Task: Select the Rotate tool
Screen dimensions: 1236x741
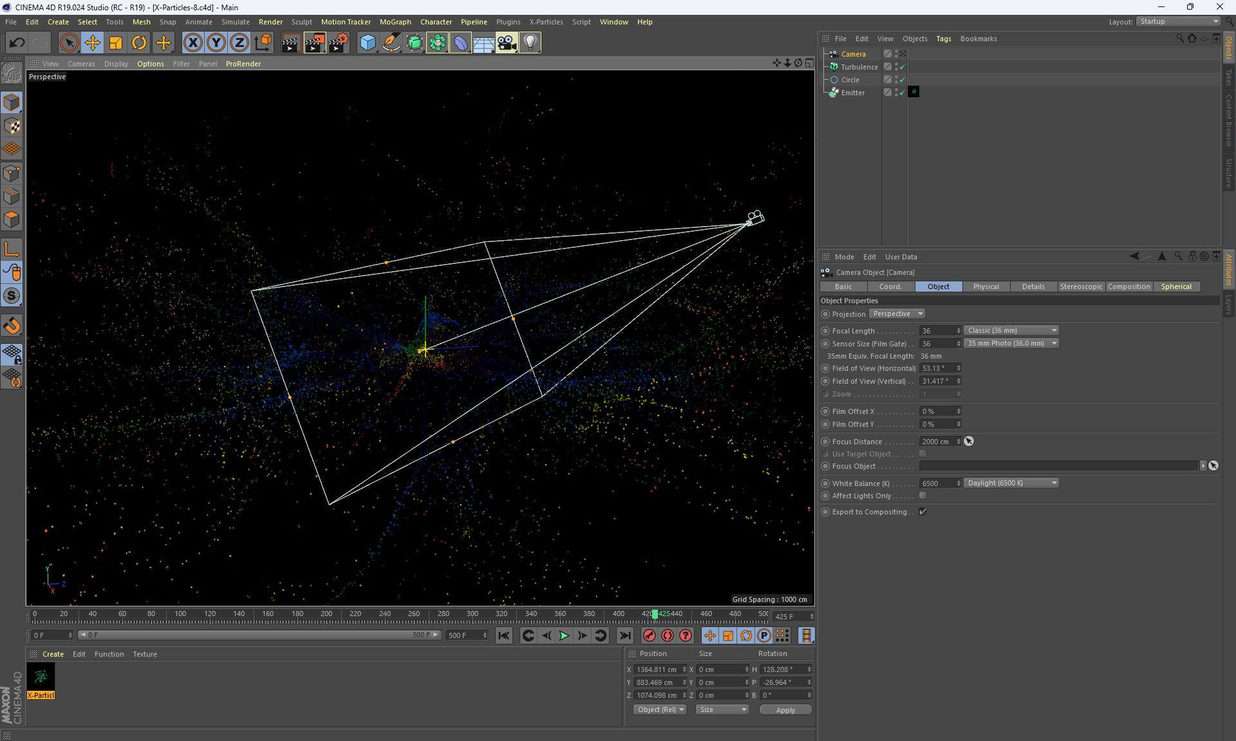Action: pyautogui.click(x=139, y=43)
